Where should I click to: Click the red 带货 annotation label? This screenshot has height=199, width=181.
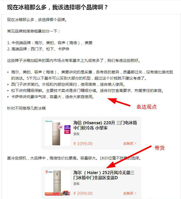point(160,148)
